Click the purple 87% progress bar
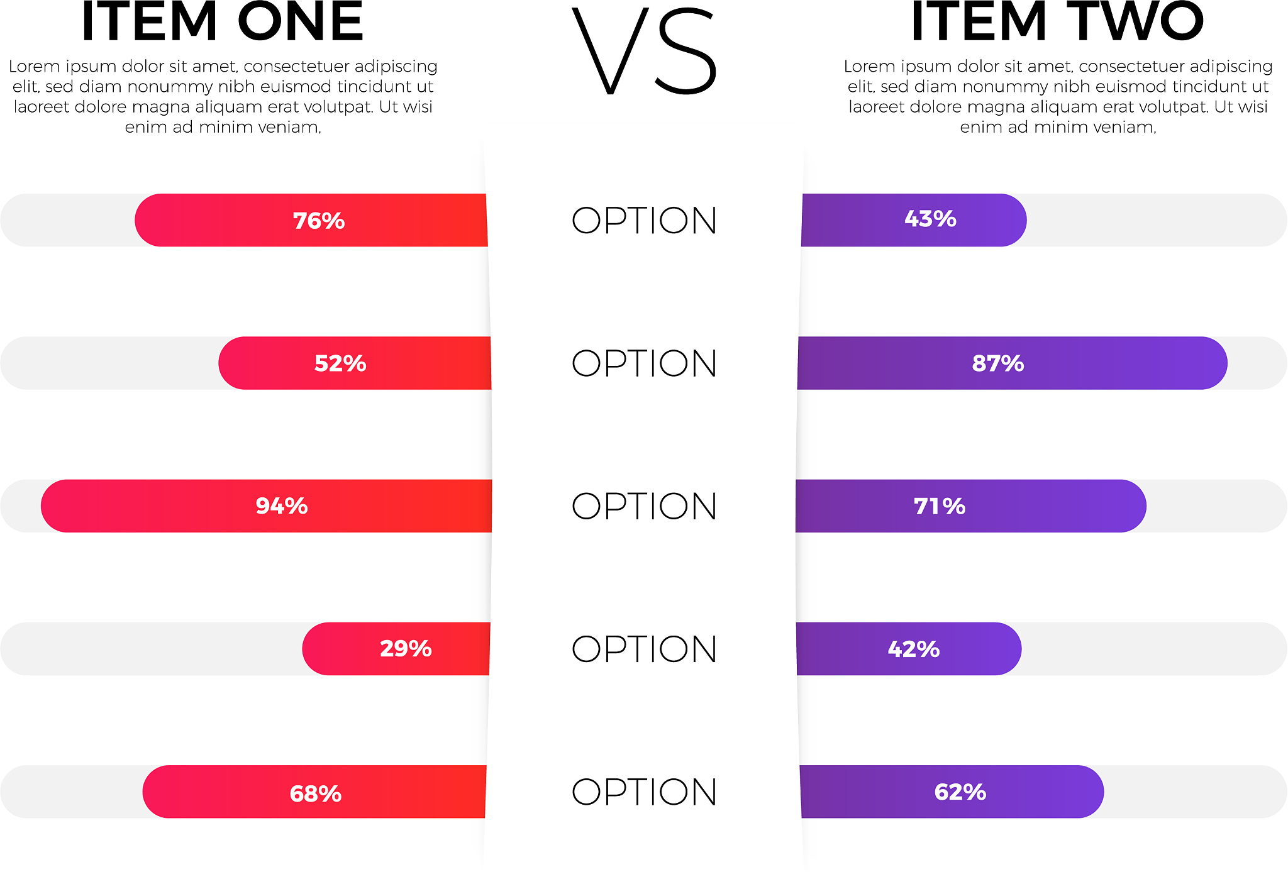 [1012, 363]
